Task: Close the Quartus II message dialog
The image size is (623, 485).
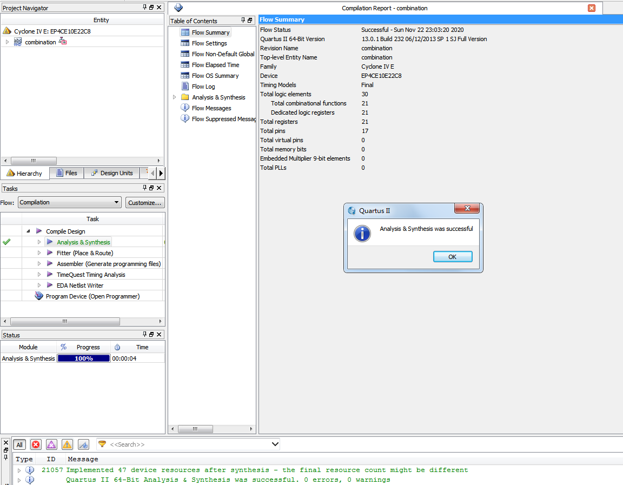Action: (467, 208)
